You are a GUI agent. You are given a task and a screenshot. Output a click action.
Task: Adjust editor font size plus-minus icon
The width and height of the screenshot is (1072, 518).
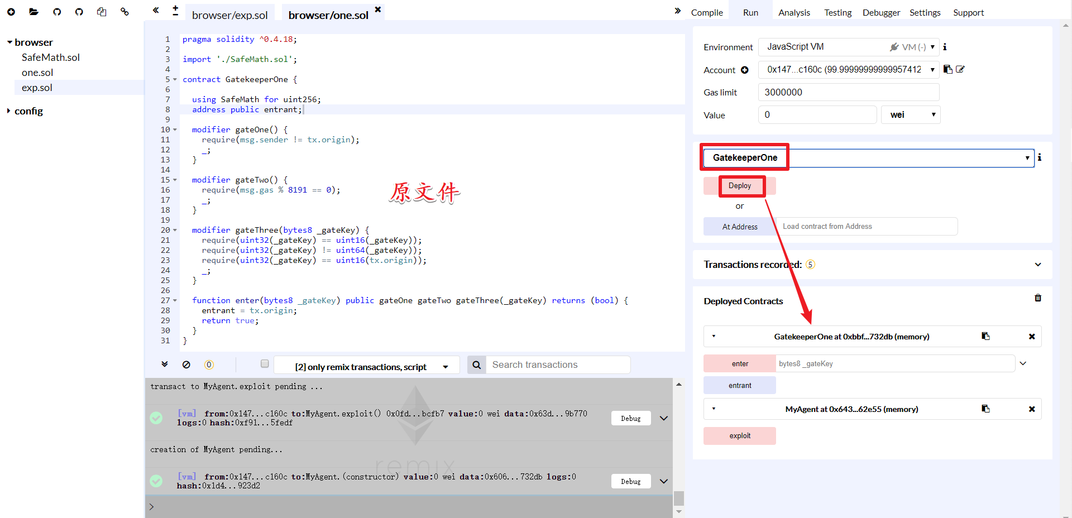(x=175, y=11)
